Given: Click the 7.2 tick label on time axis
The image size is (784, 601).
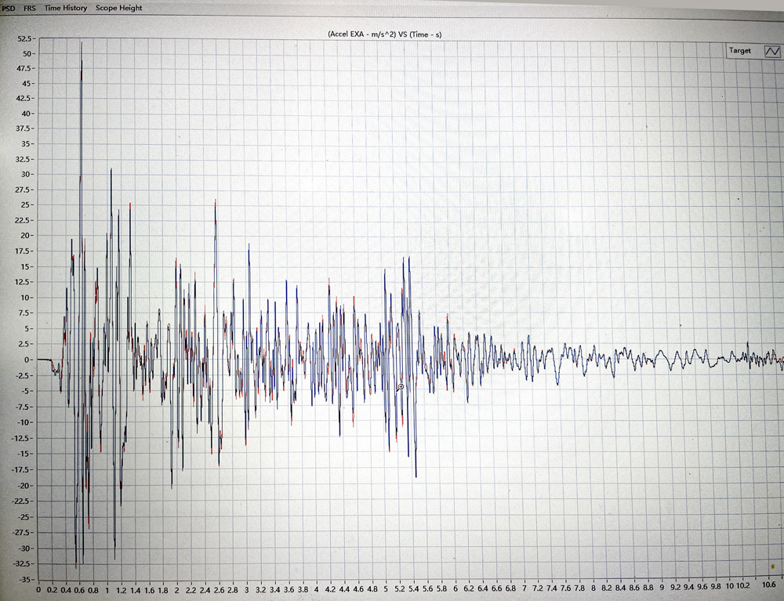Looking at the screenshot, I should tap(538, 589).
